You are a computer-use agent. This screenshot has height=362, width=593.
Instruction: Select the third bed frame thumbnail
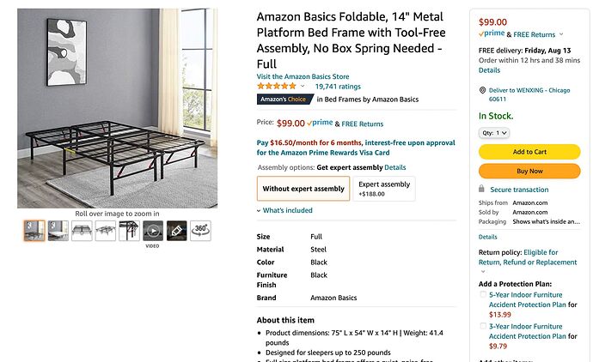point(82,230)
